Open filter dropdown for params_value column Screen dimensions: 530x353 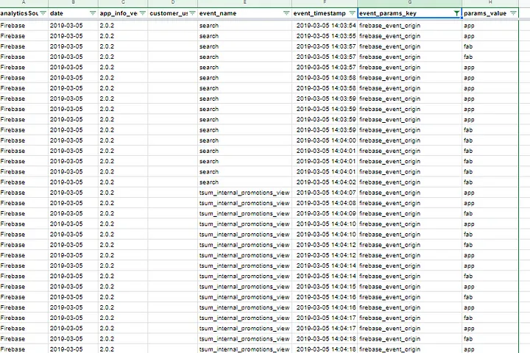point(514,13)
